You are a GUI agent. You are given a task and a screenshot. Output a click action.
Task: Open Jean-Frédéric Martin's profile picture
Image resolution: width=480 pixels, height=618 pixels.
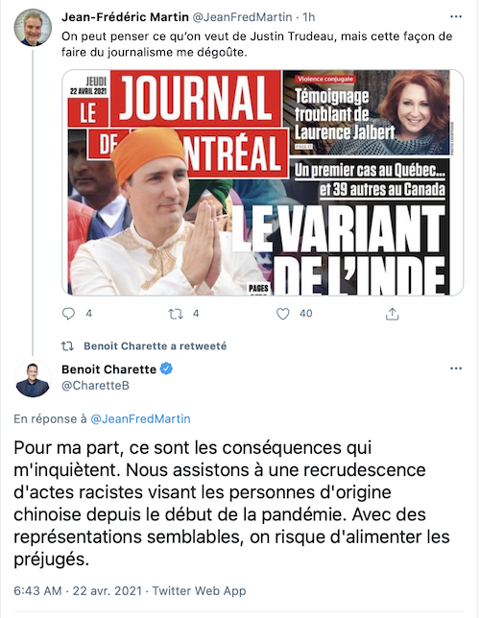pyautogui.click(x=33, y=28)
